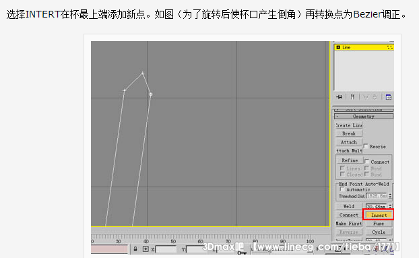Screen dimensions: 419x258
Task: Click the Connect button beside Insert
Action: click(x=349, y=215)
